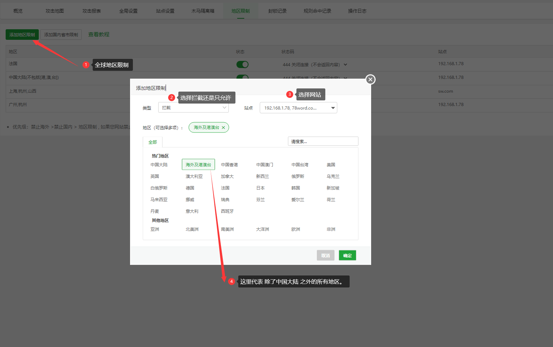Select 中国香港 region
This screenshot has width=553, height=347.
(x=229, y=165)
